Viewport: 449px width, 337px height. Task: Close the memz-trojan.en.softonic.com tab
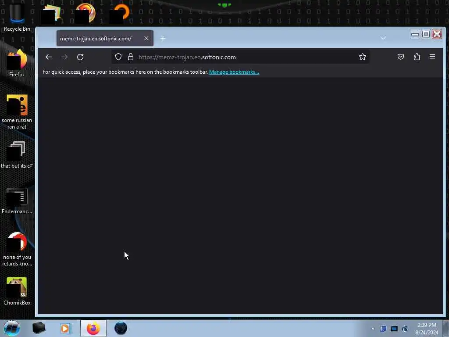tap(146, 38)
